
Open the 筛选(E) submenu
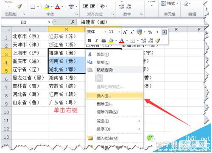point(114,121)
